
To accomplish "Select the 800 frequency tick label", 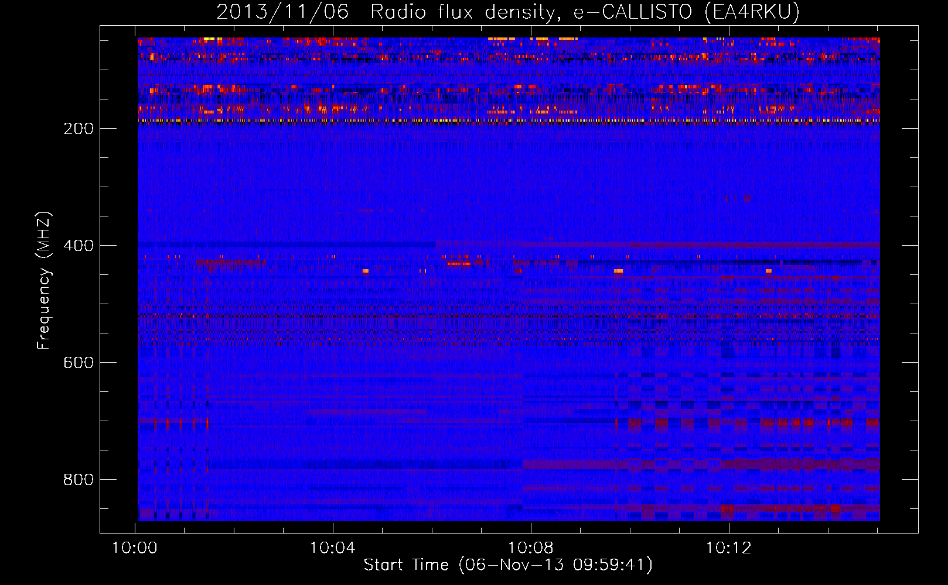I will point(79,480).
